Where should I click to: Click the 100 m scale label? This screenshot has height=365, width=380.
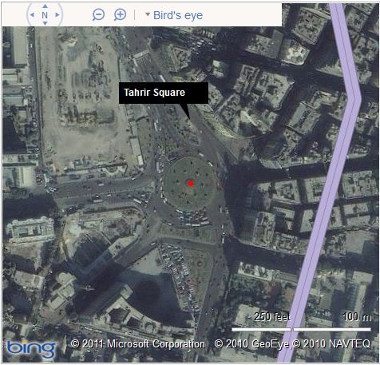coord(357,317)
